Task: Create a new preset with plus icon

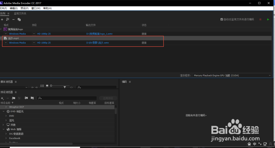Action: [x=2, y=98]
